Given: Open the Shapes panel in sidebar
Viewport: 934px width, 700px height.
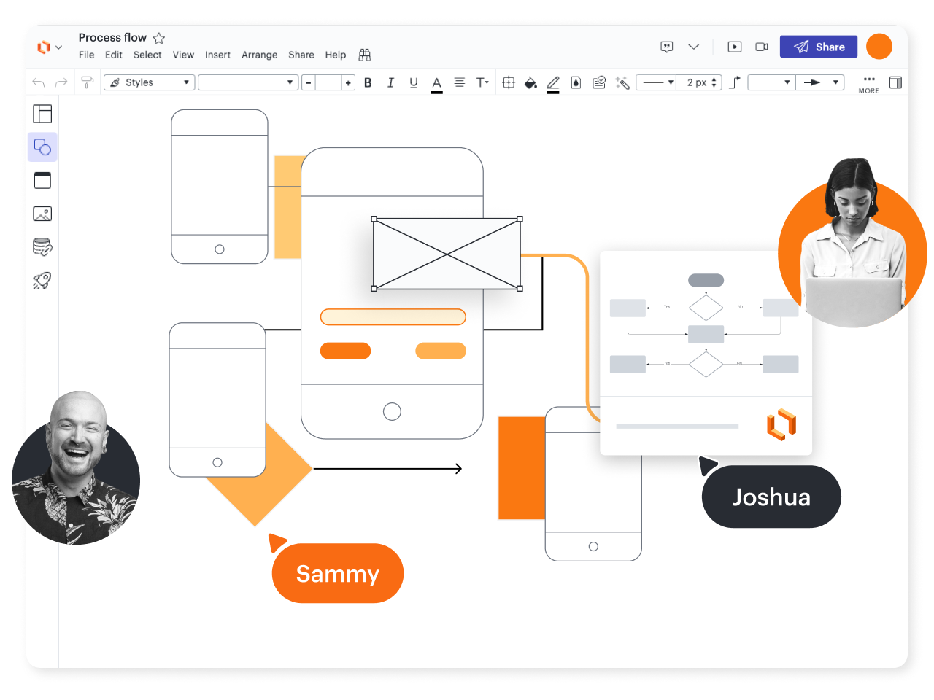Looking at the screenshot, I should click(x=42, y=147).
